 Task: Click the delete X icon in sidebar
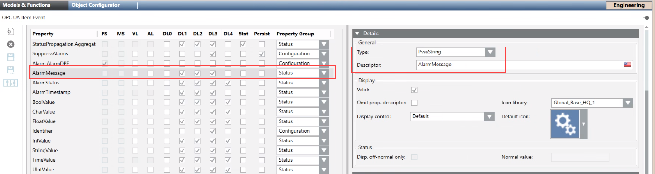point(10,44)
